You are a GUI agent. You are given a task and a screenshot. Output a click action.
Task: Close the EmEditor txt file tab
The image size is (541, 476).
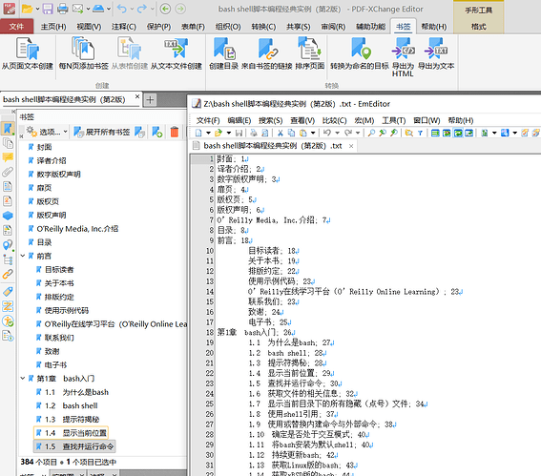click(351, 146)
